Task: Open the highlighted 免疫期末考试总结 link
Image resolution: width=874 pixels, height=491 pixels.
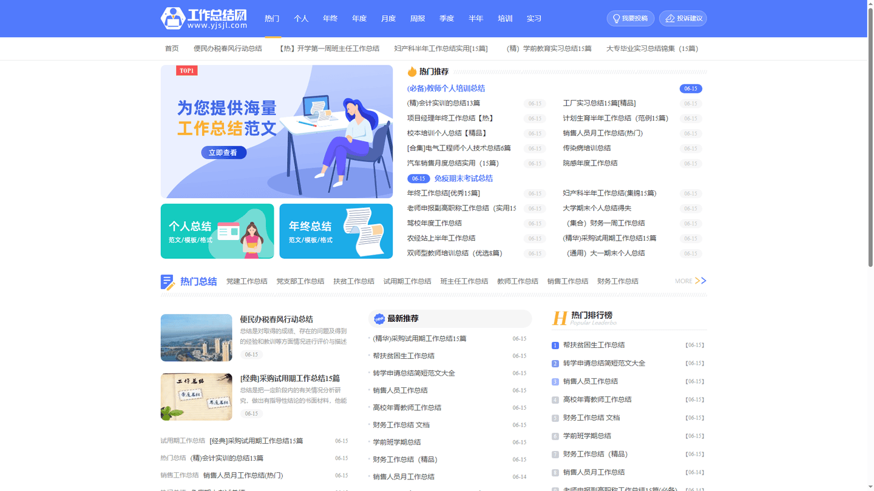Action: click(463, 178)
